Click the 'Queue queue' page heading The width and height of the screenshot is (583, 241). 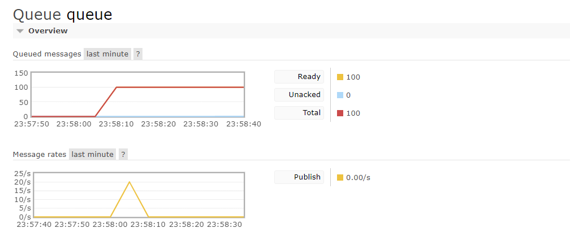[62, 14]
